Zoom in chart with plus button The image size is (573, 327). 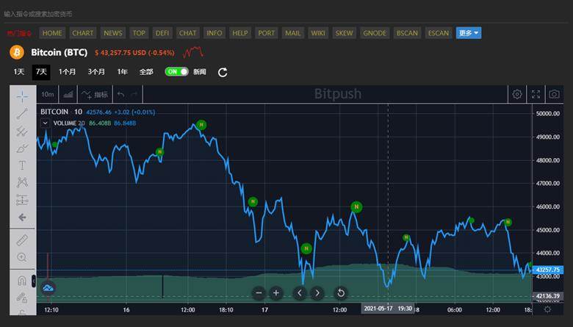tap(276, 292)
